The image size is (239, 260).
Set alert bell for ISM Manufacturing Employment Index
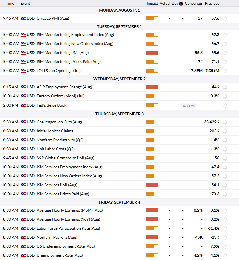coord(225,35)
